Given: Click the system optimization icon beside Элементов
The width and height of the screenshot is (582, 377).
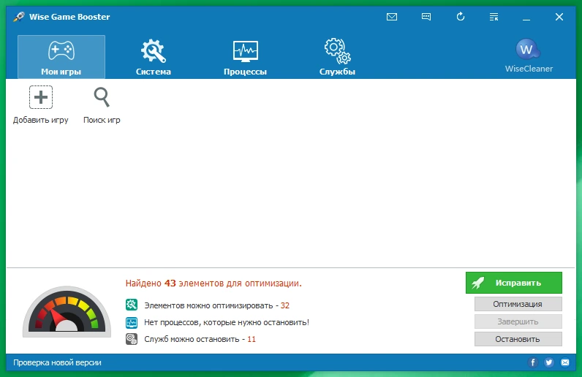Looking at the screenshot, I should pyautogui.click(x=132, y=305).
